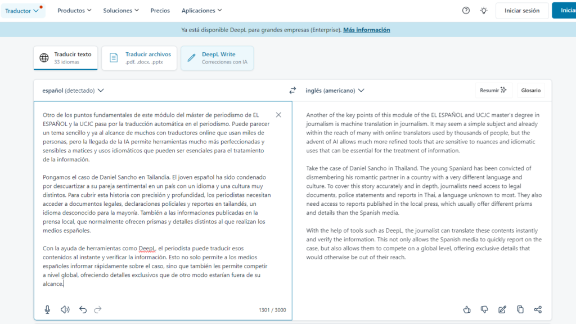The image size is (576, 324).
Task: Open help via the question mark icon
Action: 465,10
